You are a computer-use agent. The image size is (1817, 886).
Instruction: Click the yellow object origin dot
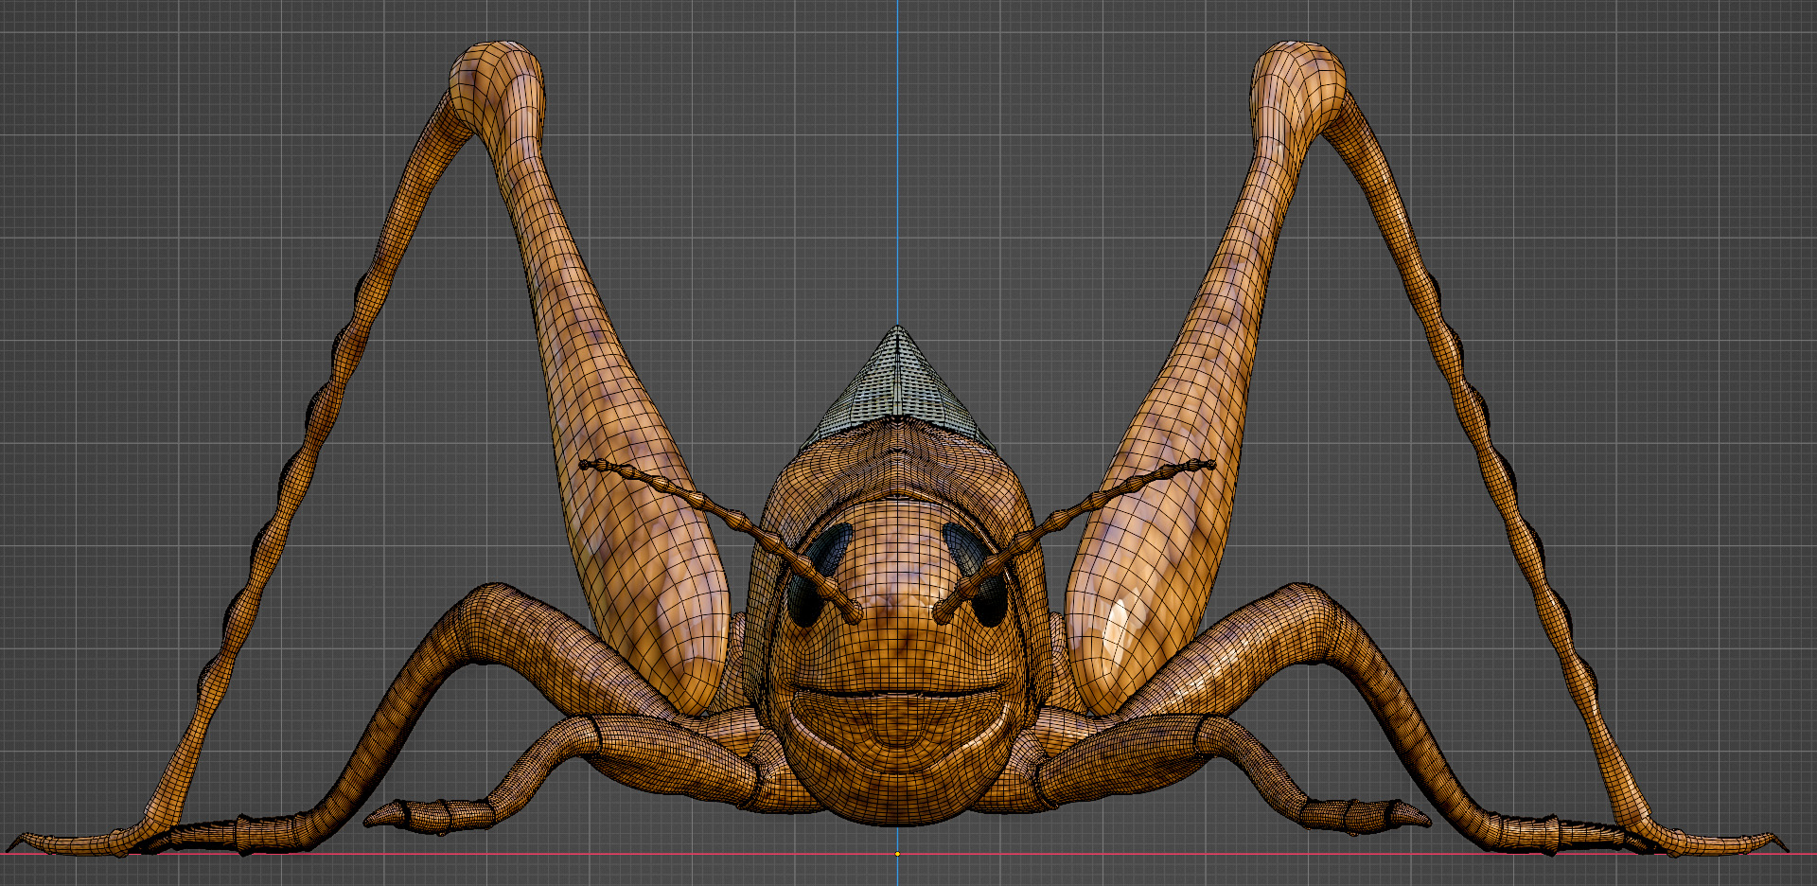tap(897, 854)
